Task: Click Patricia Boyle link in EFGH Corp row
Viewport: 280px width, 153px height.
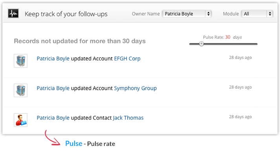Action: point(53,59)
